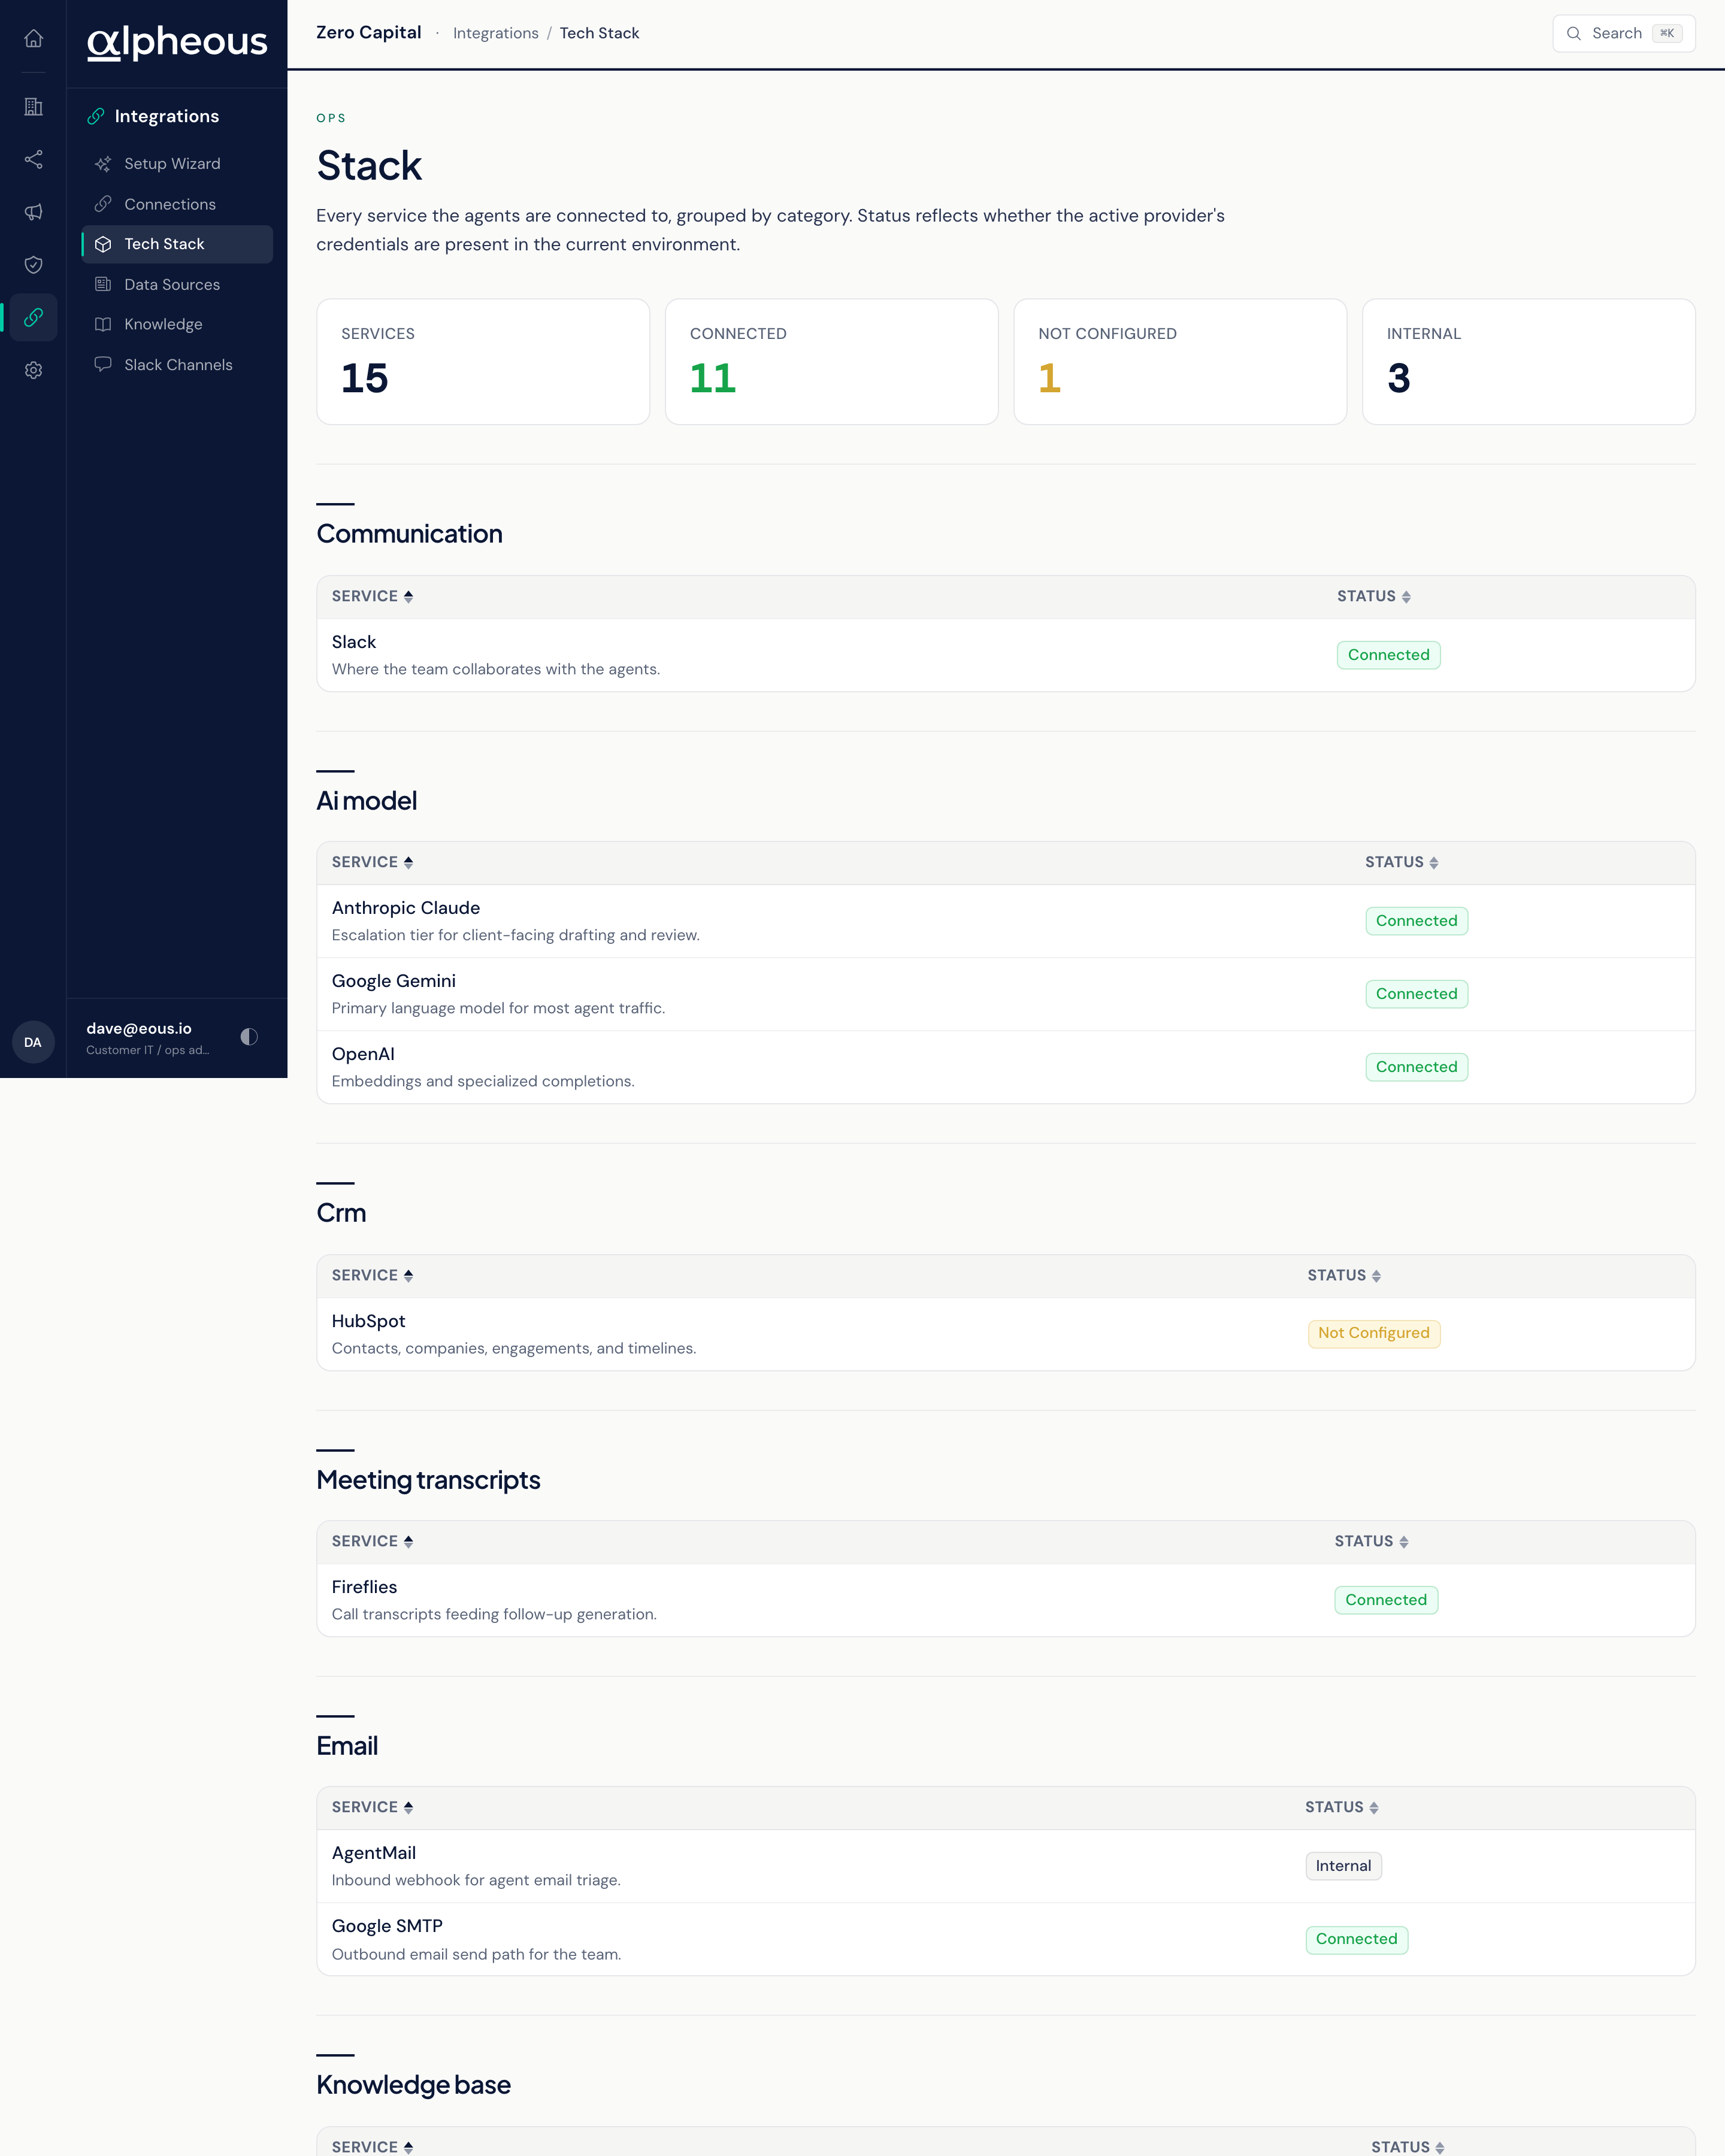The width and height of the screenshot is (1725, 2156).
Task: Sort Email table by Status
Action: click(x=1342, y=1807)
